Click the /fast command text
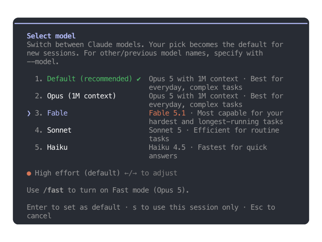 53,190
